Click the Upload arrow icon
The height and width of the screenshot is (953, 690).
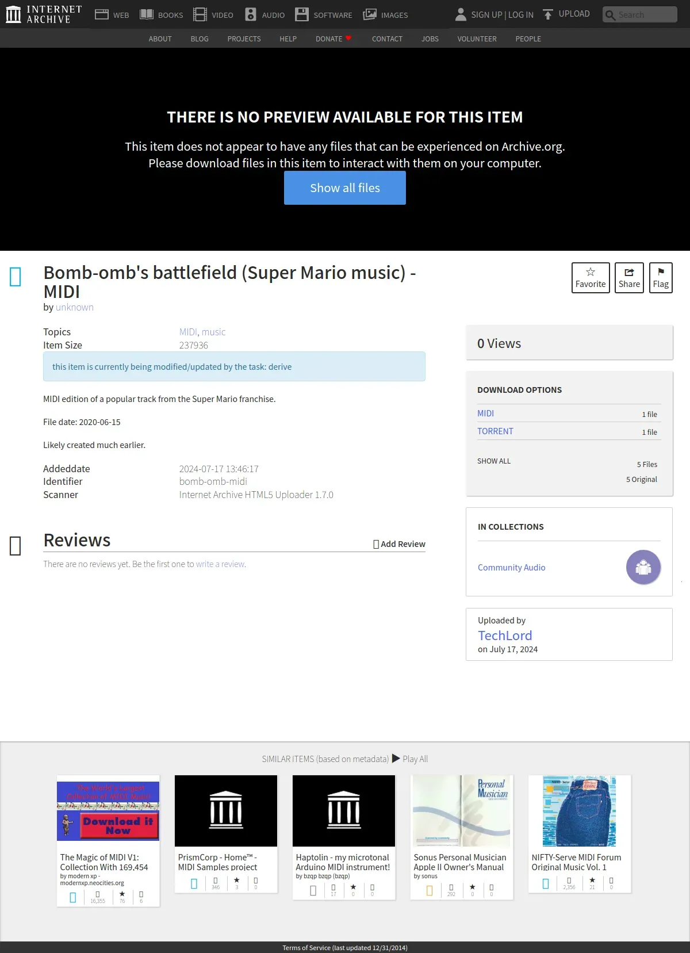click(x=548, y=14)
